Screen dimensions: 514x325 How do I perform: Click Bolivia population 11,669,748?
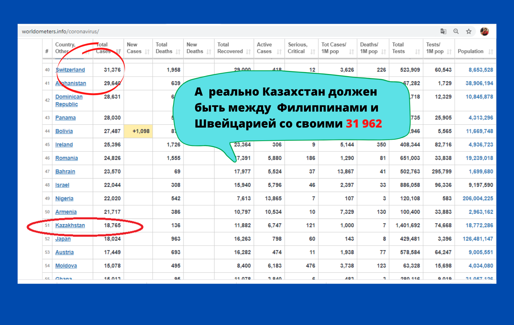pyautogui.click(x=479, y=131)
